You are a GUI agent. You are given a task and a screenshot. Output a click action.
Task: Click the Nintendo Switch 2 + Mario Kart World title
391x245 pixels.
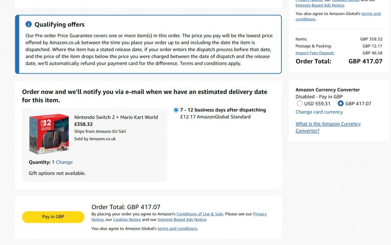point(116,117)
